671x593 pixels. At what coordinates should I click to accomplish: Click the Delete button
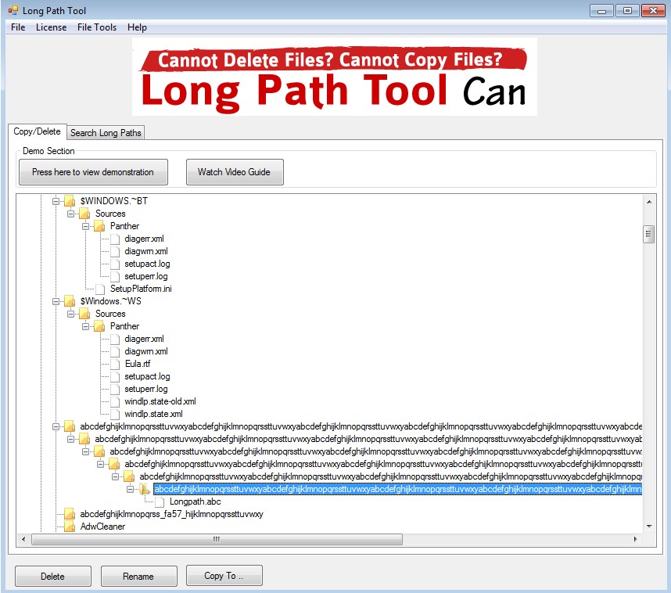click(53, 577)
